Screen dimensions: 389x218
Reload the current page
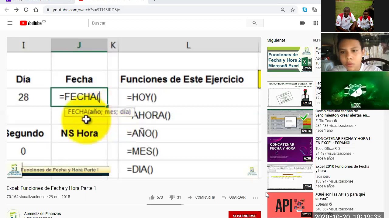[x=26, y=10]
